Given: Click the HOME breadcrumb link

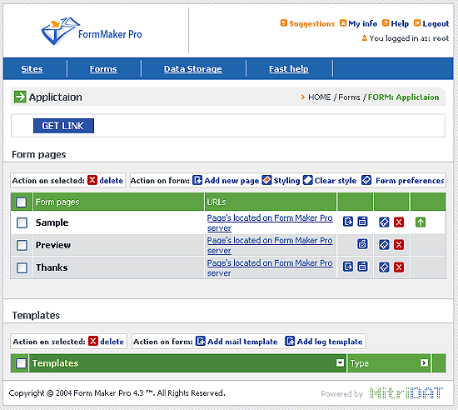Looking at the screenshot, I should click(320, 97).
